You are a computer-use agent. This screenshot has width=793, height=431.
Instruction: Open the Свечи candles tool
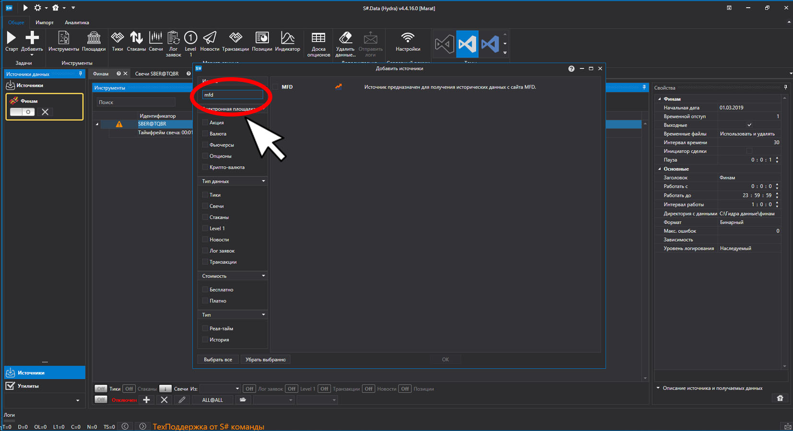156,41
